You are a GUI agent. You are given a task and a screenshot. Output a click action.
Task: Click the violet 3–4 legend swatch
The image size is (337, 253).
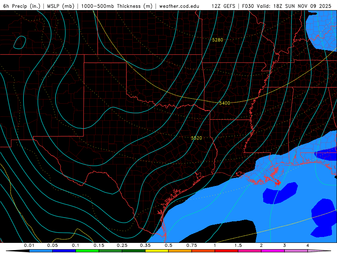[x=296, y=251]
